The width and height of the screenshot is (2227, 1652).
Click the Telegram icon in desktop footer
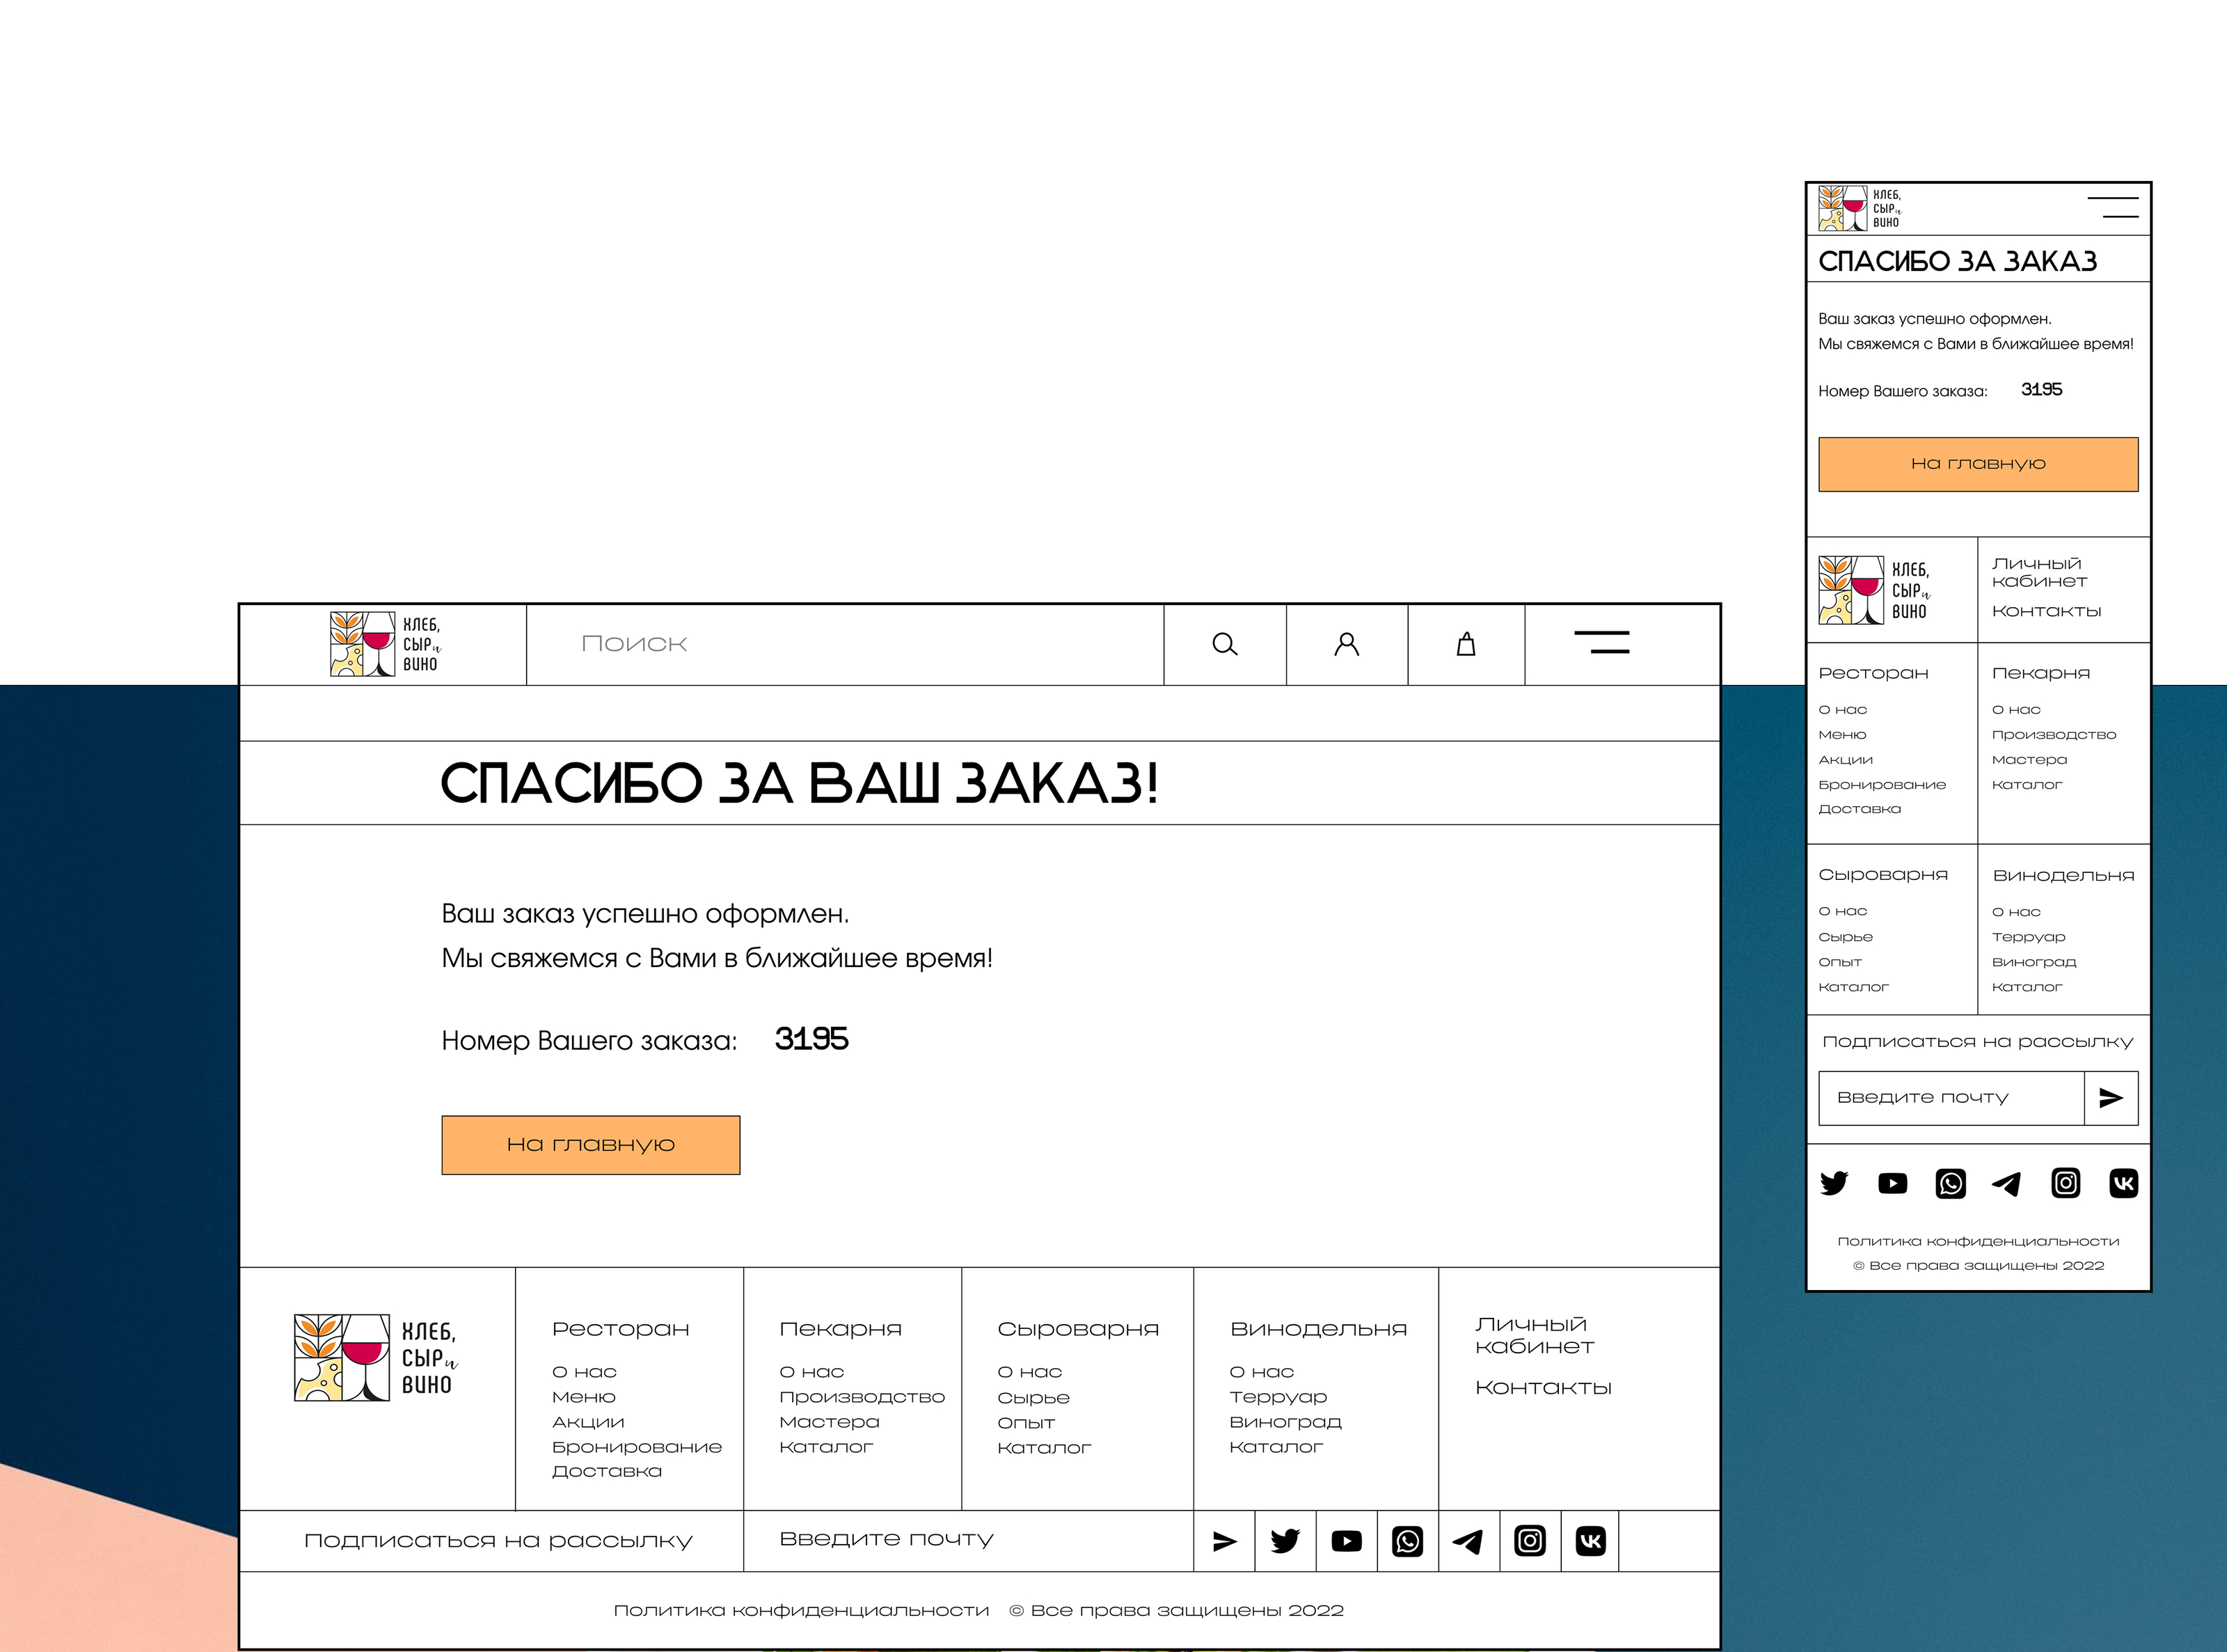tap(1467, 1541)
